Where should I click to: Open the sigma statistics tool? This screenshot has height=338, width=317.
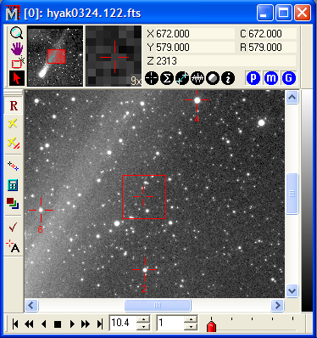(x=167, y=78)
